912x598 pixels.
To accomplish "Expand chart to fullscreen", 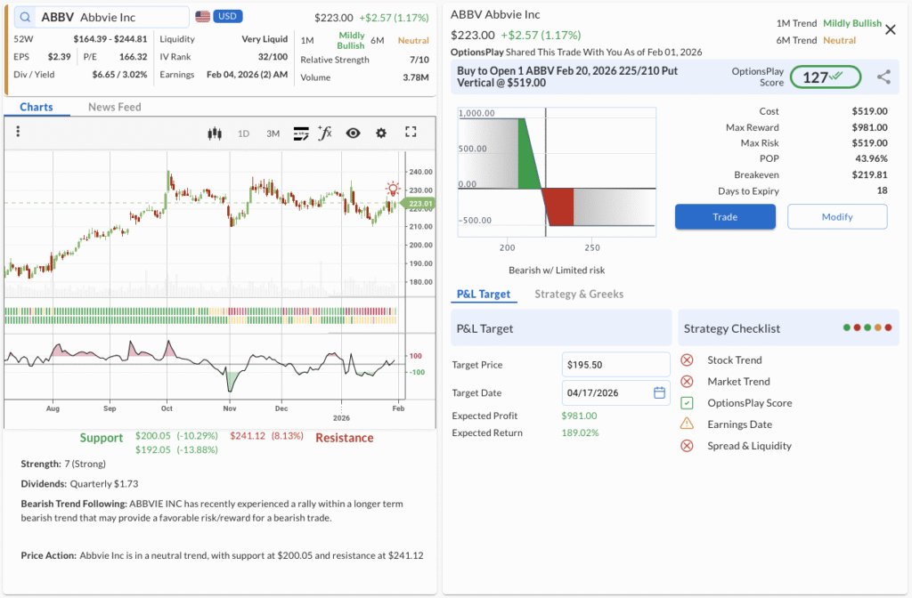I will [411, 133].
